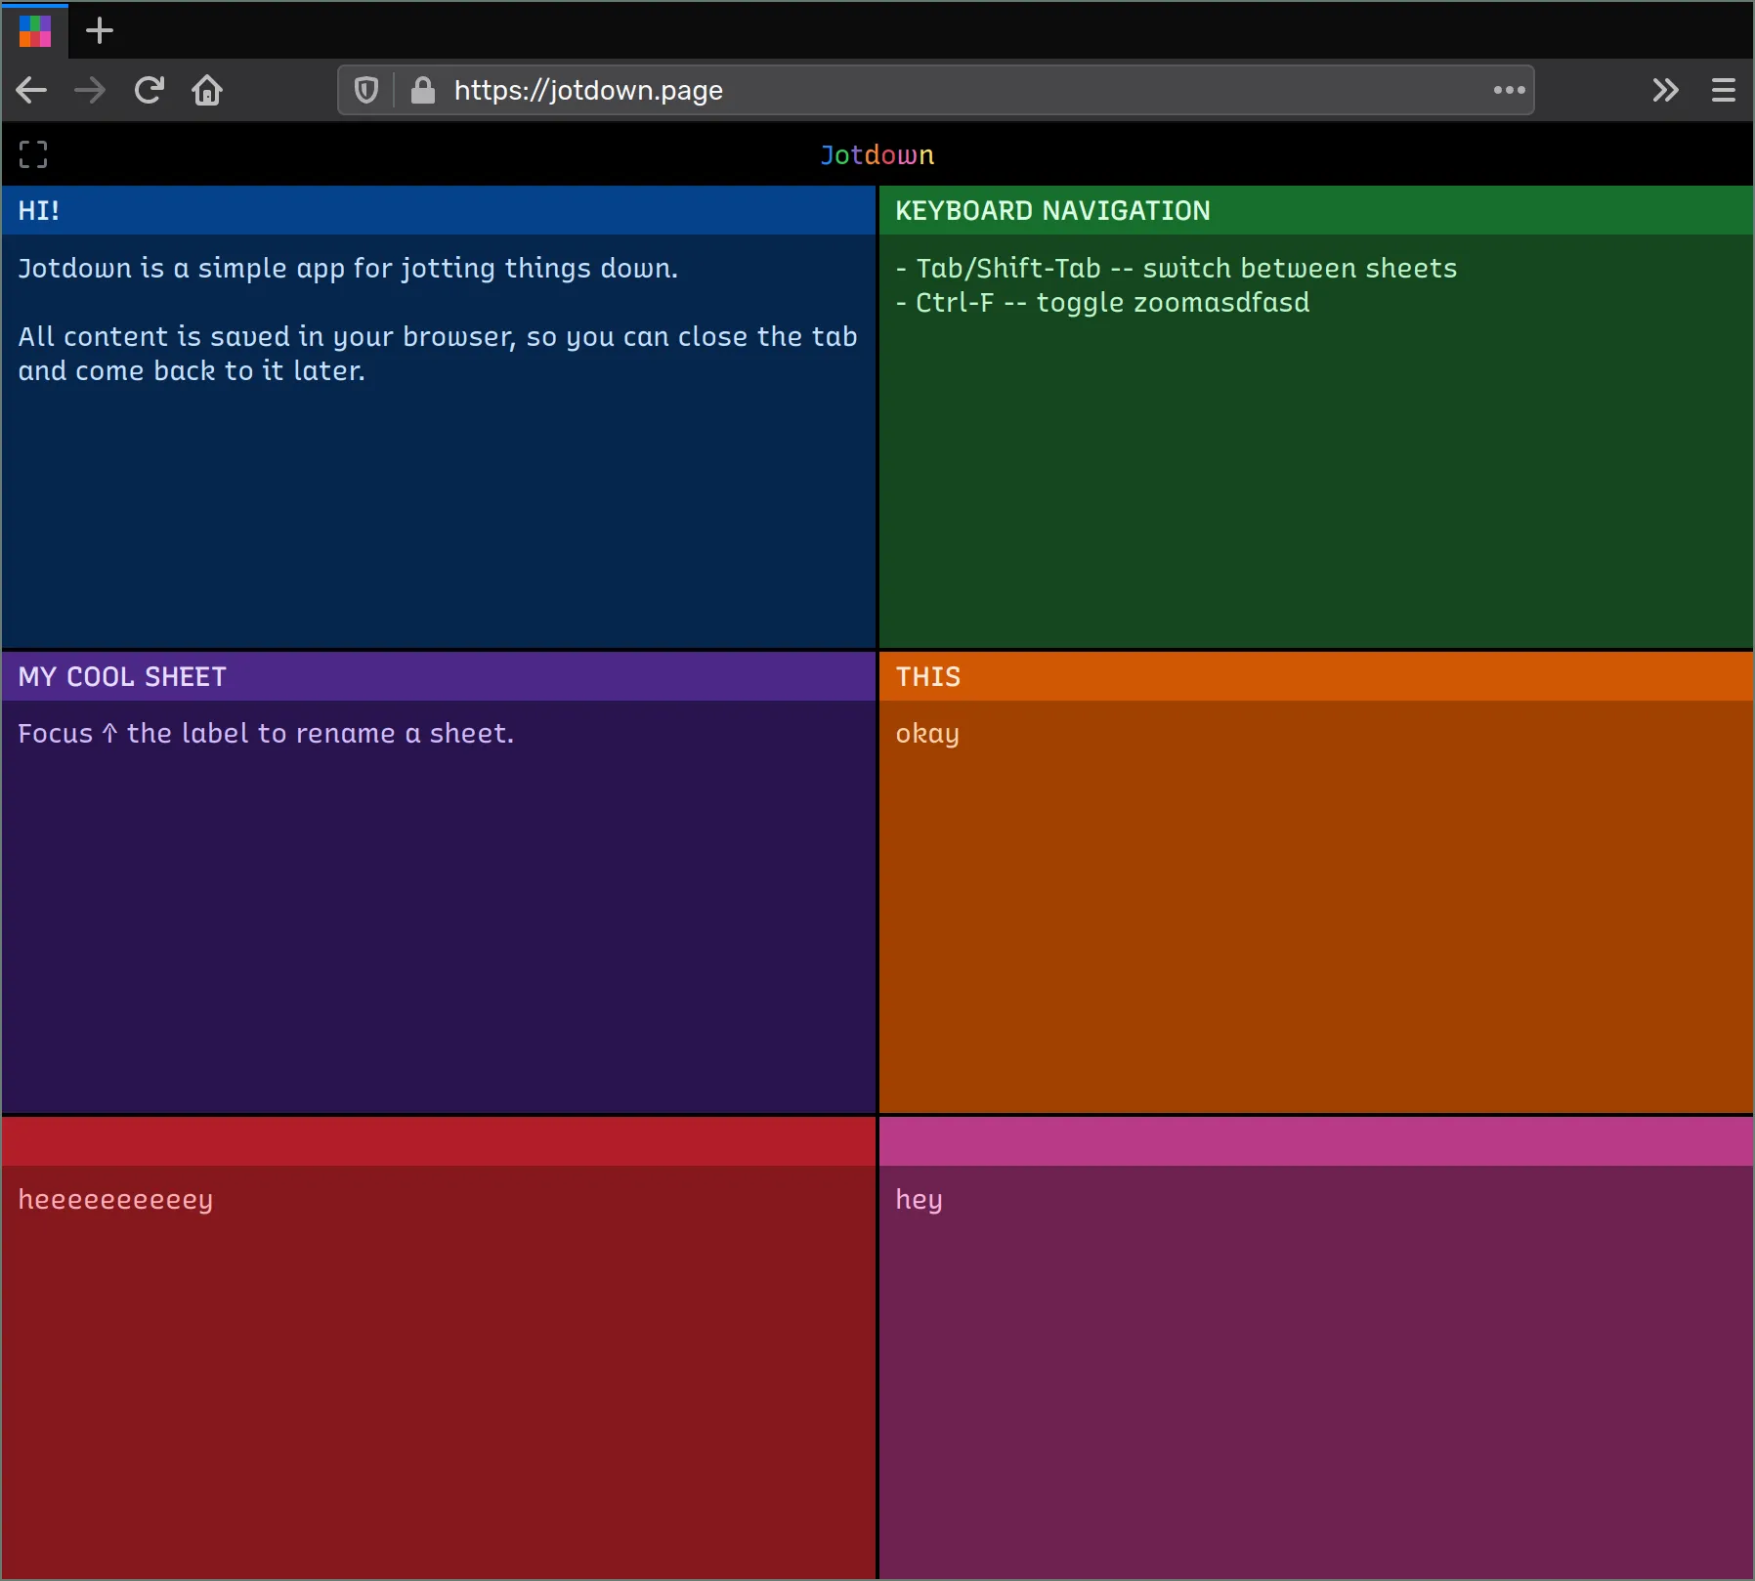The height and width of the screenshot is (1581, 1755).
Task: Rename the HI! sheet label
Action: tap(439, 210)
